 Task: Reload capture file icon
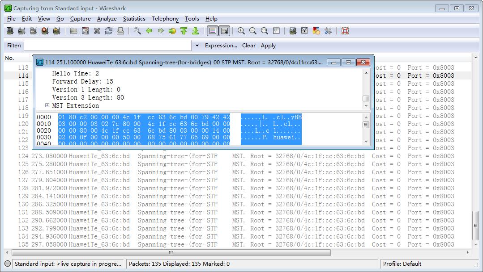(x=109, y=31)
